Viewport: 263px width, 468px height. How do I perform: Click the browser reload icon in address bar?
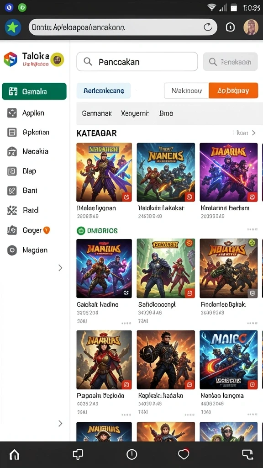tap(208, 27)
